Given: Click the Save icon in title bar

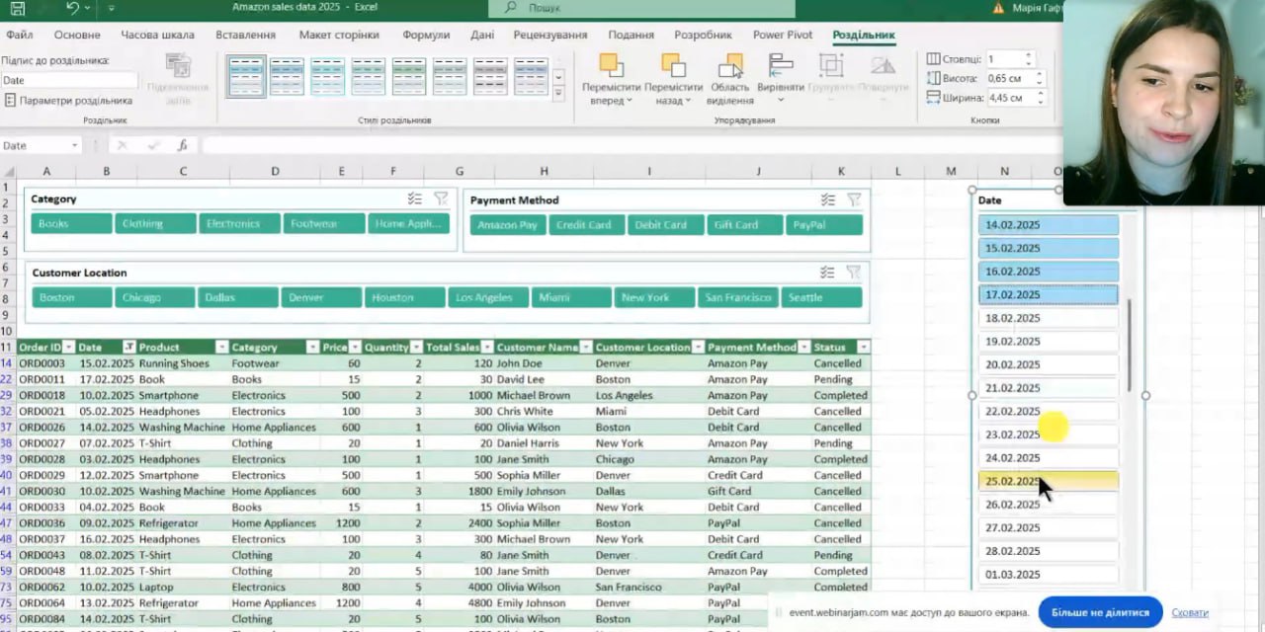Looking at the screenshot, I should click(18, 8).
